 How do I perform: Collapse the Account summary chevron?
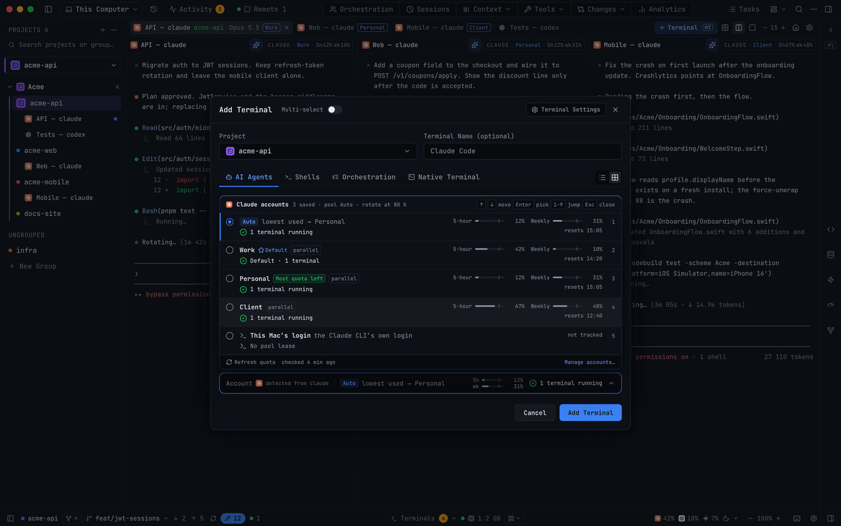612,383
